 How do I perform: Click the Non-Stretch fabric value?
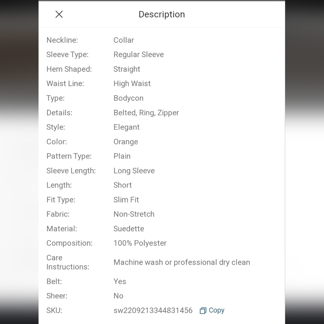point(134,214)
